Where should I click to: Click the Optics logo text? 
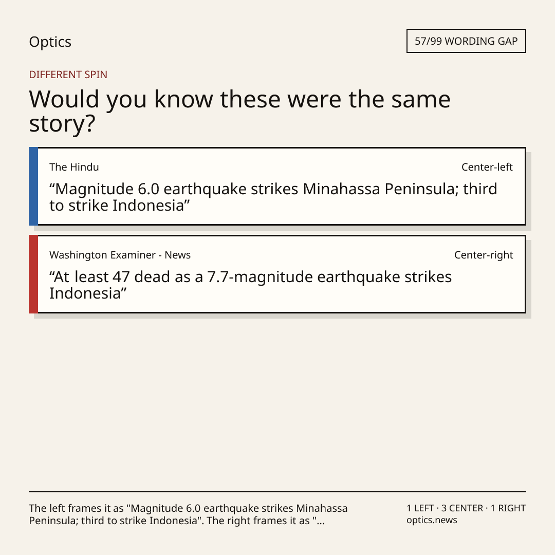coord(50,42)
